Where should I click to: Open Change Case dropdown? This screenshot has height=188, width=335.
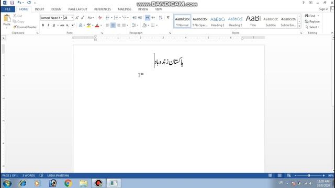coord(91,18)
